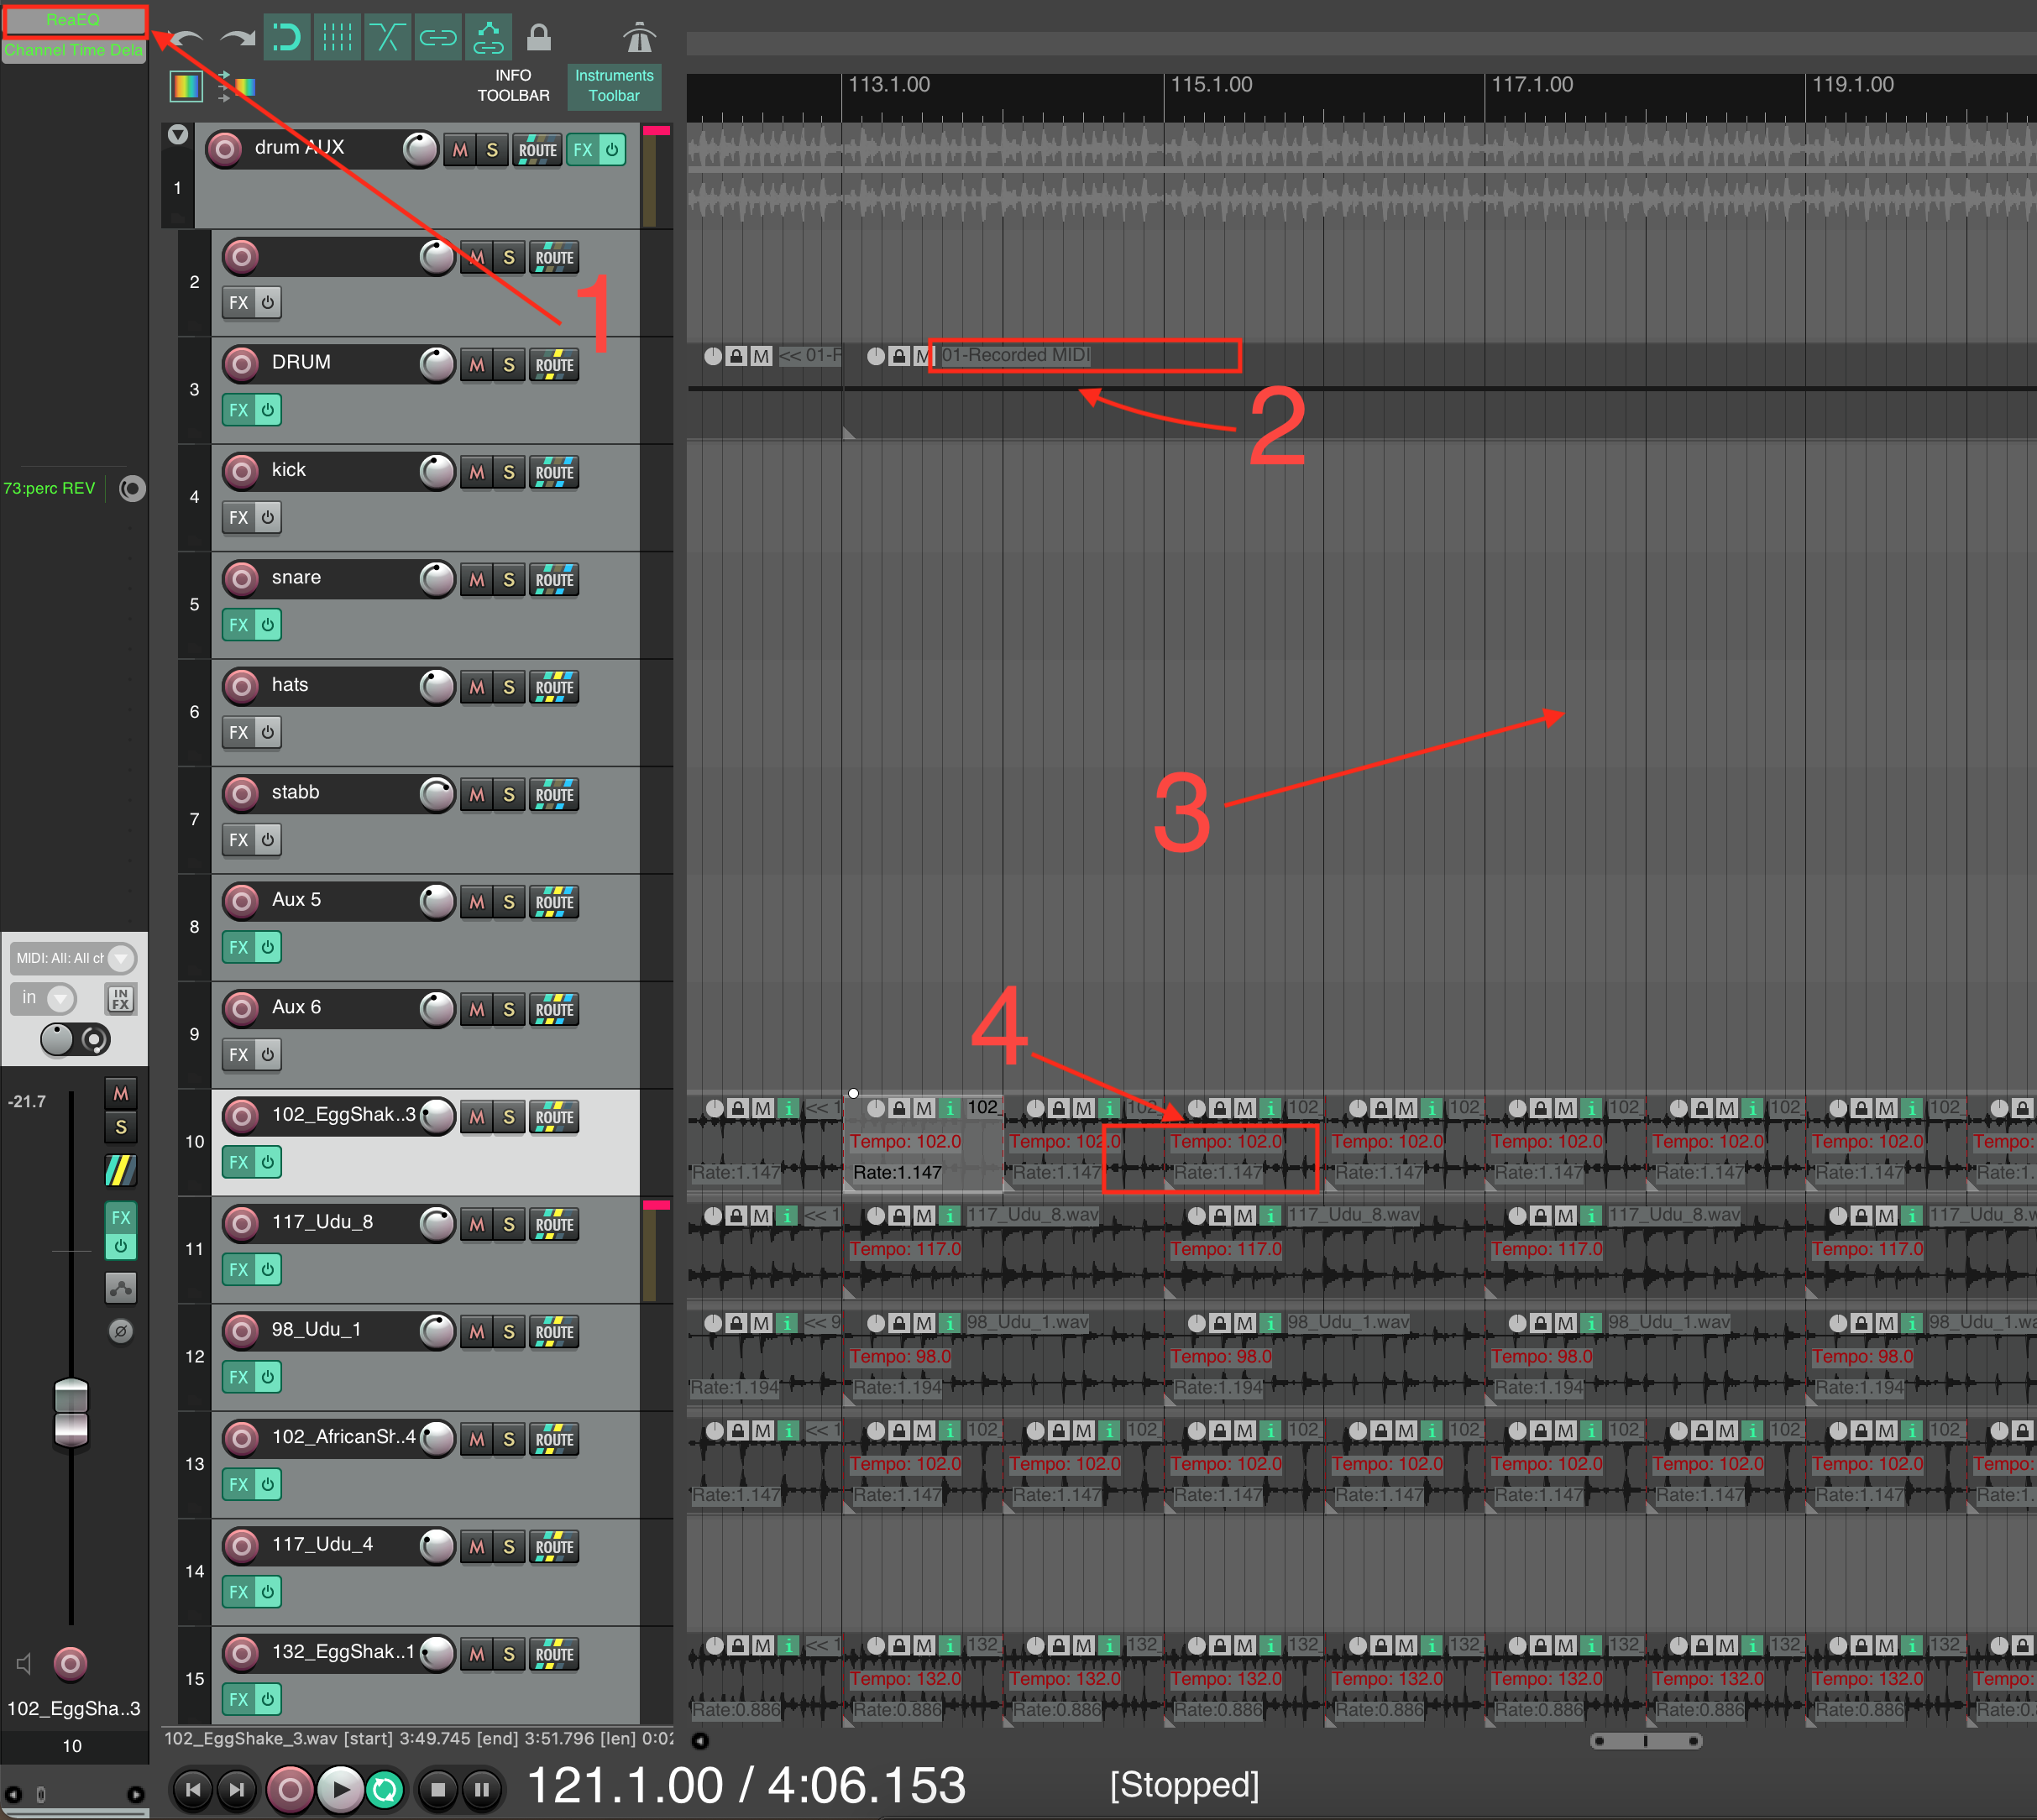
Task: Toggle the grid lines toolbar icon
Action: (x=337, y=38)
